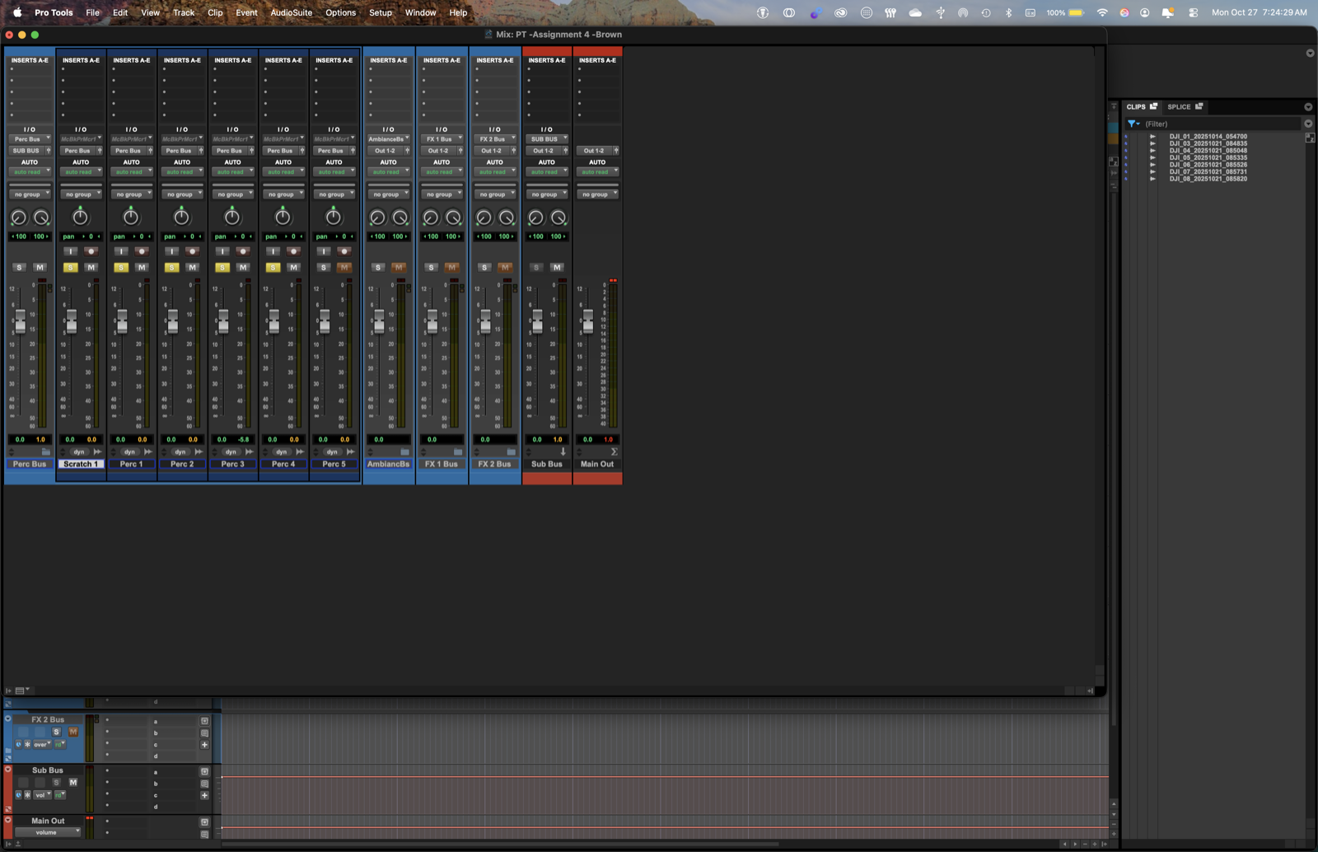Click record enable button on Perc 1 channel

click(142, 251)
